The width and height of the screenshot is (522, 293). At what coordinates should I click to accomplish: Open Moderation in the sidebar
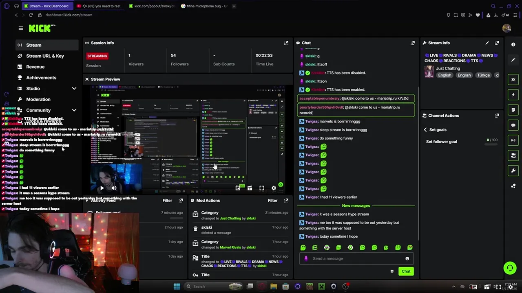(x=47, y=99)
